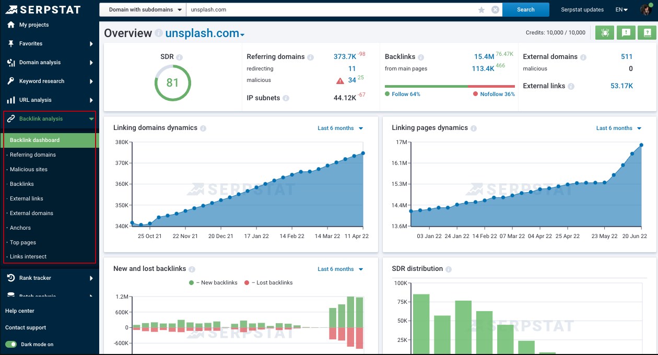The image size is (658, 355).
Task: Clear the search field with the X icon
Action: point(495,10)
